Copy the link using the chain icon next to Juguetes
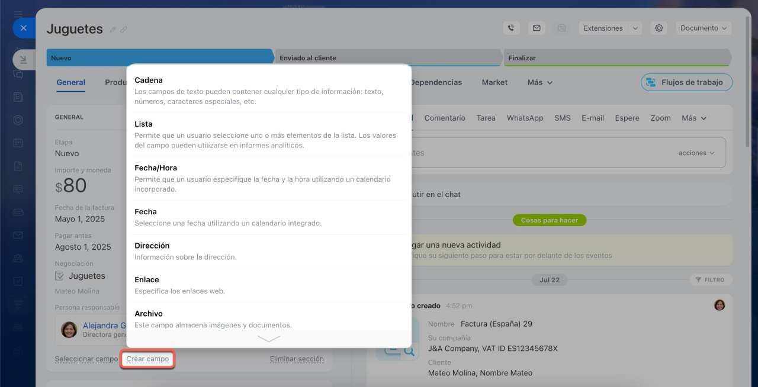The width and height of the screenshot is (758, 387). point(124,30)
